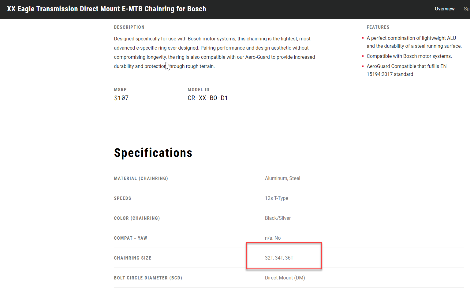470x292 pixels.
Task: Select the value n/a, No
Action: click(273, 238)
